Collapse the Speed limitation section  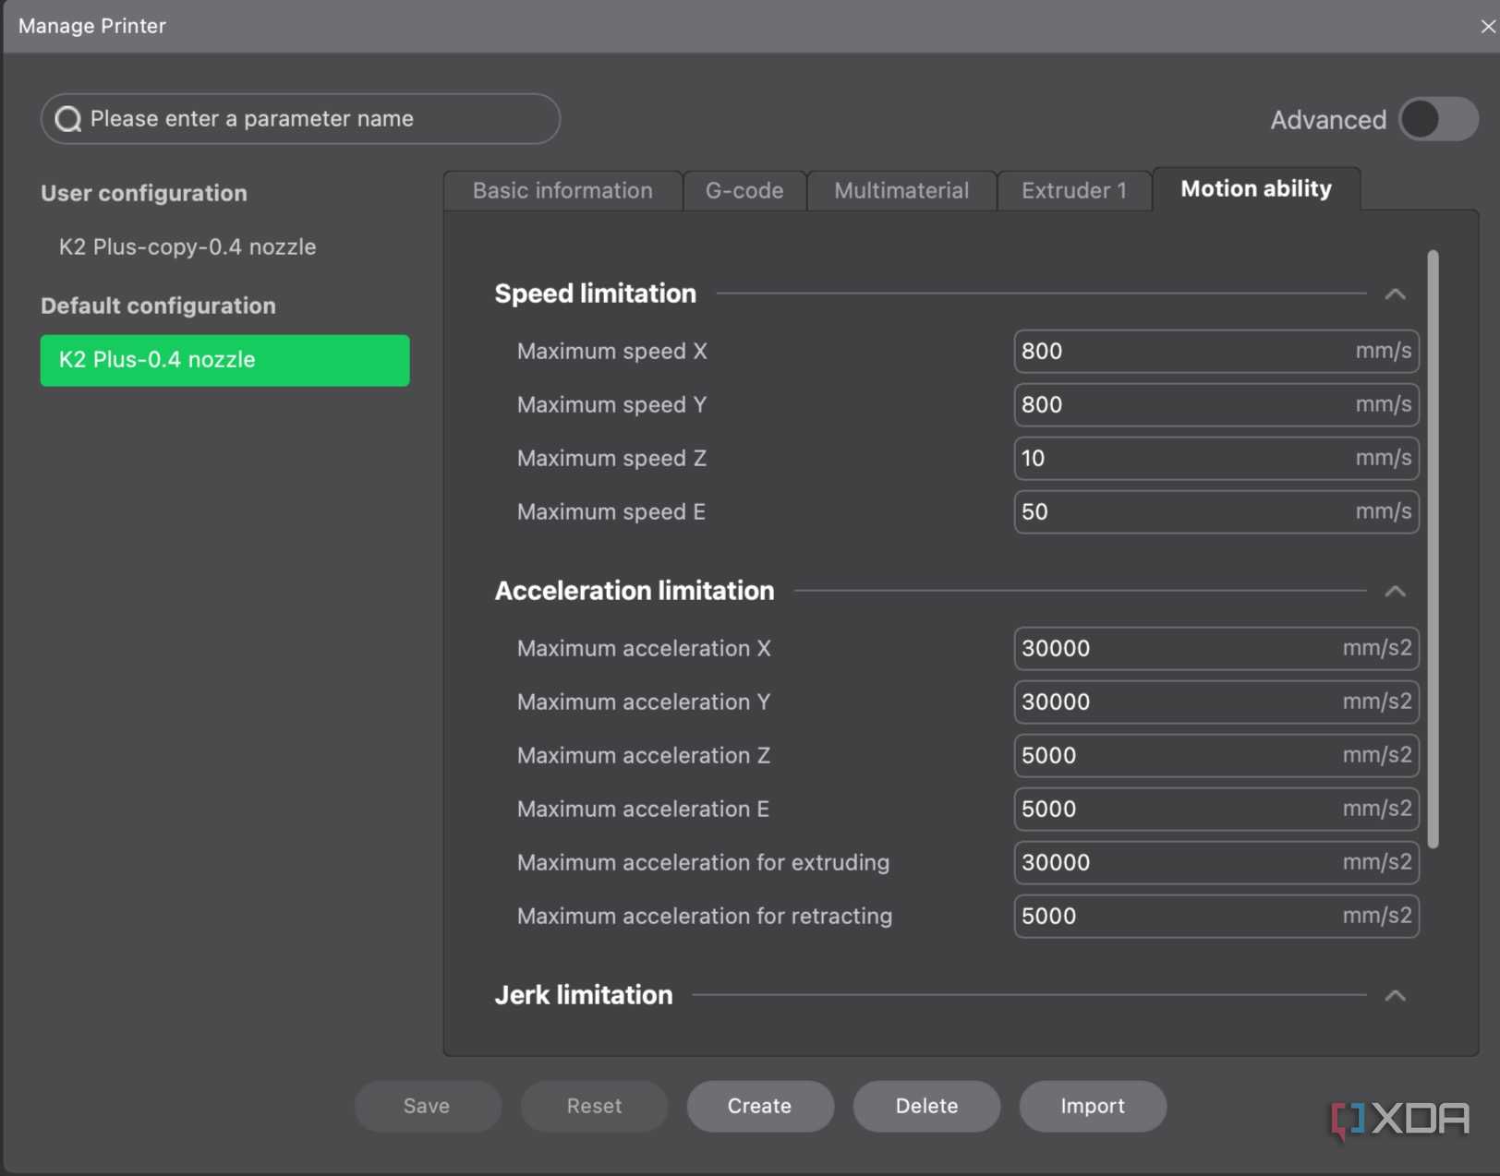tap(1395, 294)
